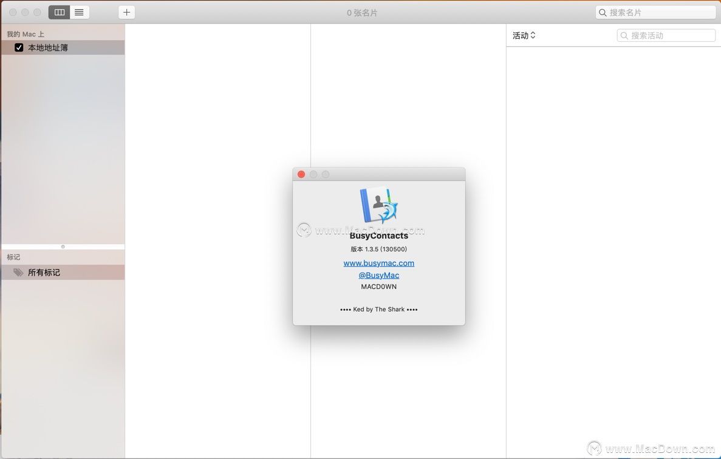Click the magnifier in the card search field
Image resolution: width=721 pixels, height=459 pixels.
(x=603, y=12)
